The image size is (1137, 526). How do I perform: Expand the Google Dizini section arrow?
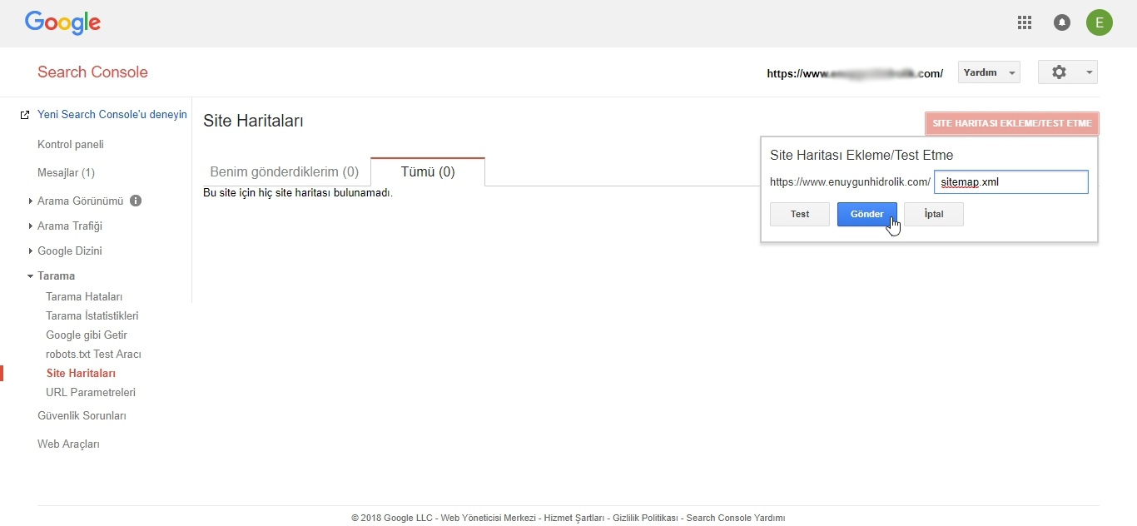tap(31, 251)
